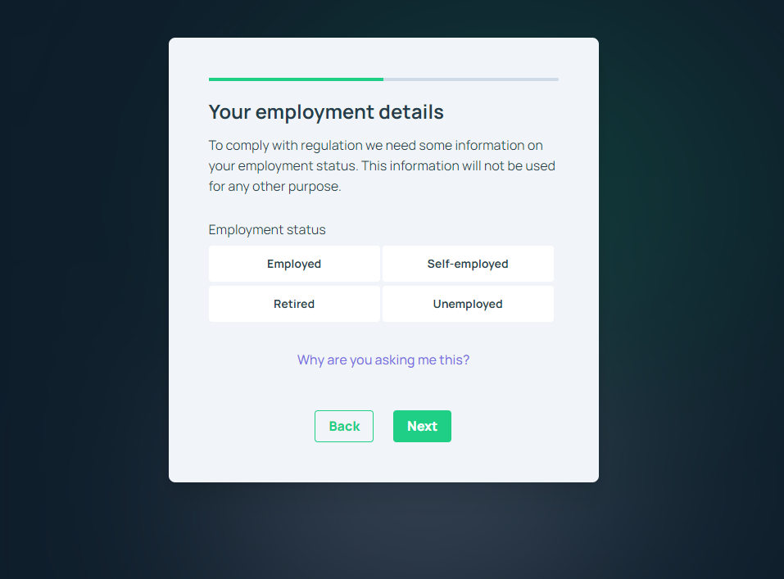Screen dimensions: 784x579
Task: Set status to Retired tile
Action: (x=294, y=304)
